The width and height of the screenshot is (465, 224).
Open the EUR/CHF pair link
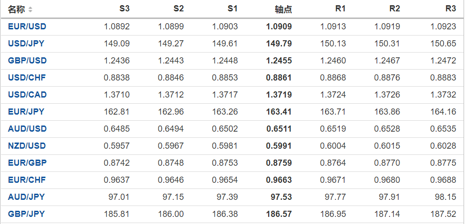[27, 180]
